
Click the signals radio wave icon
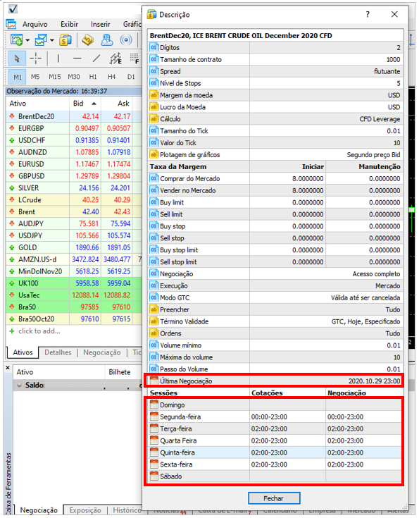(126, 40)
